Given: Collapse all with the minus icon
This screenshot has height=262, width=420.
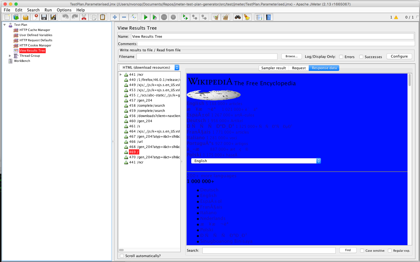Looking at the screenshot, I should pos(124,17).
